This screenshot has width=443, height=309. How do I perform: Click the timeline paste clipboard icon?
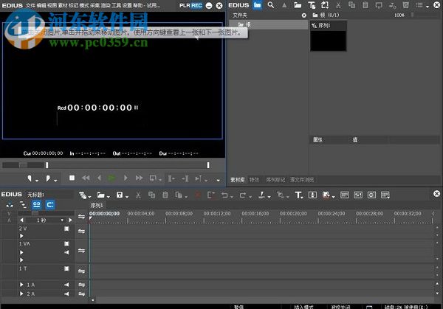click(x=165, y=195)
